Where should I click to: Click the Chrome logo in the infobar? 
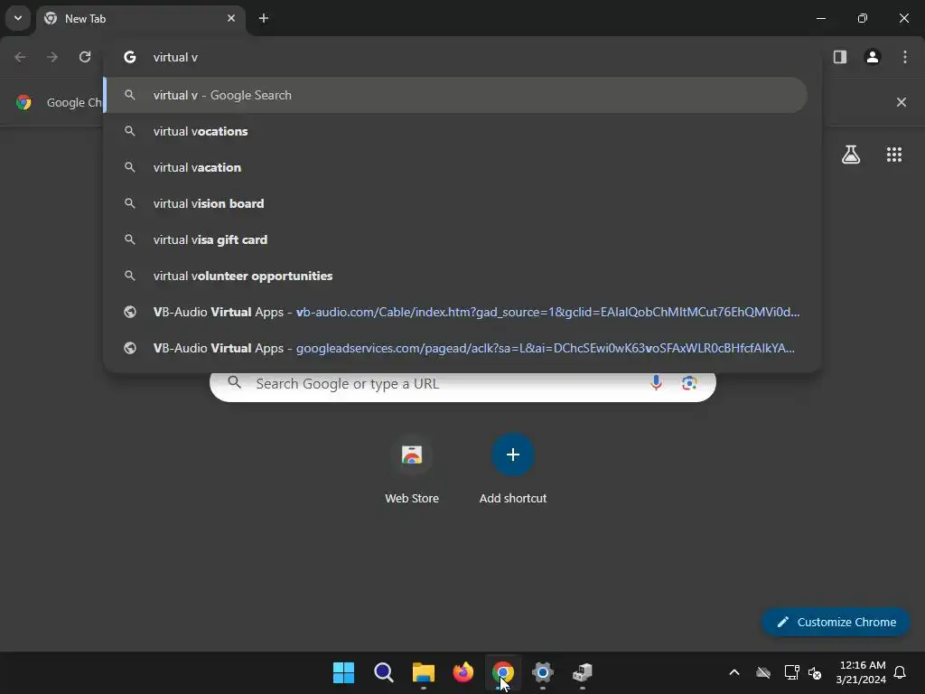click(x=23, y=102)
